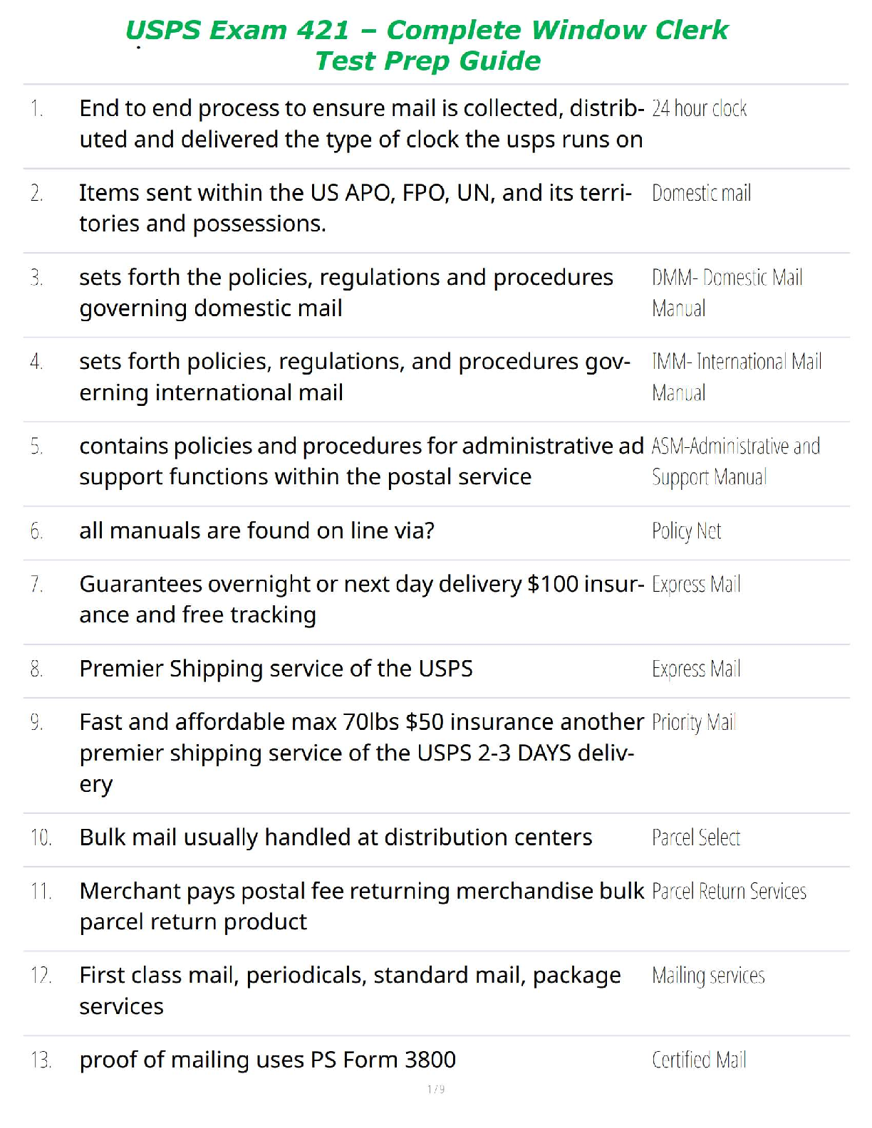Select the "Domestic mail" answer text
The width and height of the screenshot is (872, 1128).
coord(701,193)
